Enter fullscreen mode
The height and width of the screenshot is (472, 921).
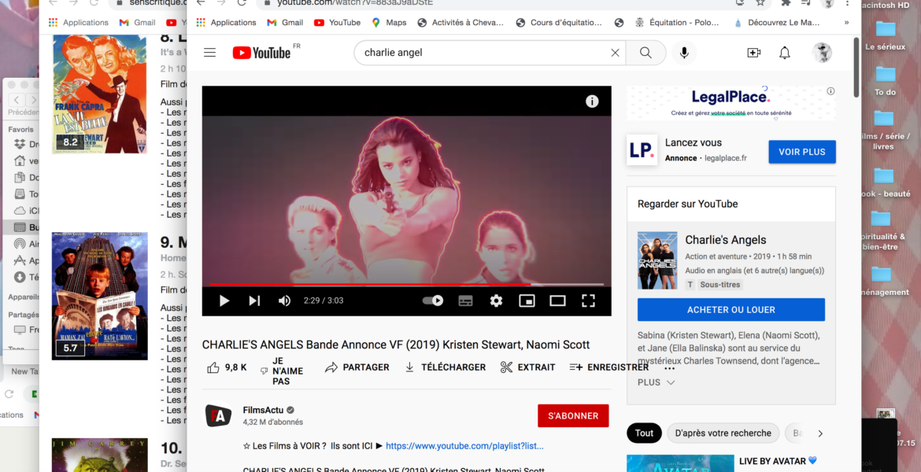click(x=588, y=301)
